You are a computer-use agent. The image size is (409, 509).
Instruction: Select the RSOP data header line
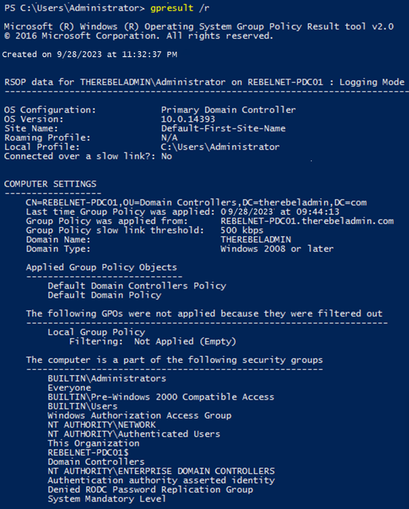(204, 82)
